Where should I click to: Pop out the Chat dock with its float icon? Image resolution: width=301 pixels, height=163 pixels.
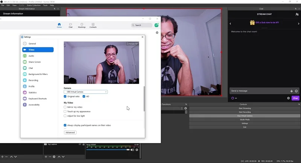(296, 9)
